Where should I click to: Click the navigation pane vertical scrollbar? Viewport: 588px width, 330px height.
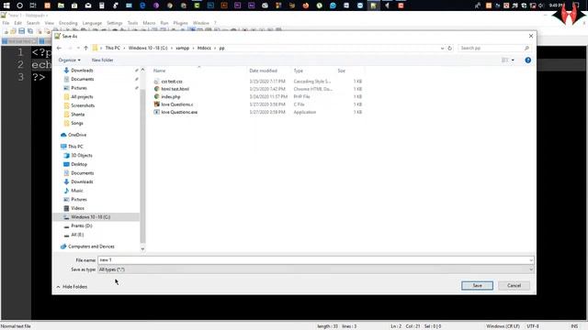tap(142, 167)
